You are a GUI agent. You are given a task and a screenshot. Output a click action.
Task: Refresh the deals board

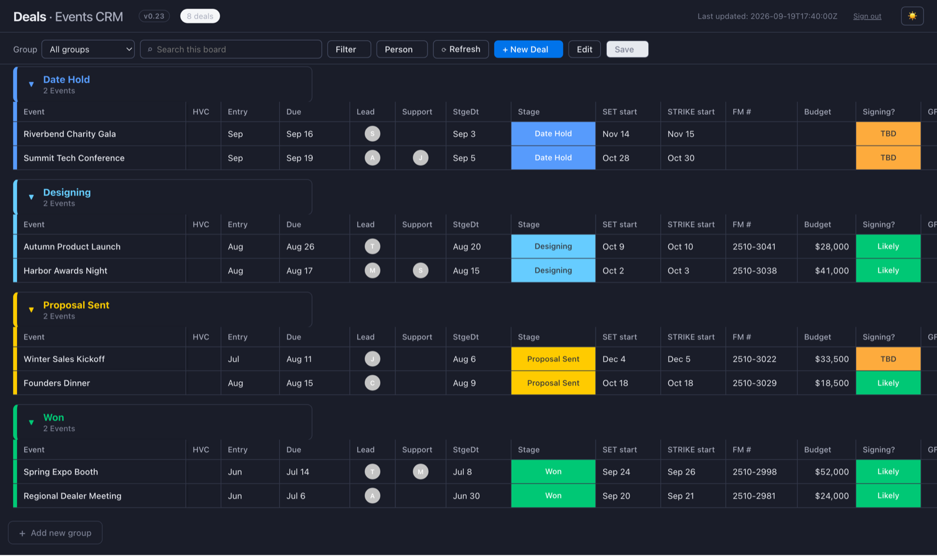click(x=461, y=49)
